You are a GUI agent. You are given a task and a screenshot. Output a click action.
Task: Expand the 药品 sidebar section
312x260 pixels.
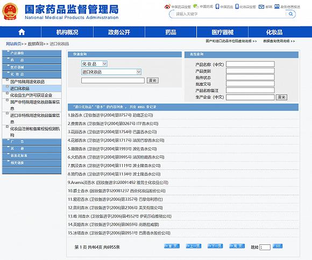pyautogui.click(x=32, y=60)
